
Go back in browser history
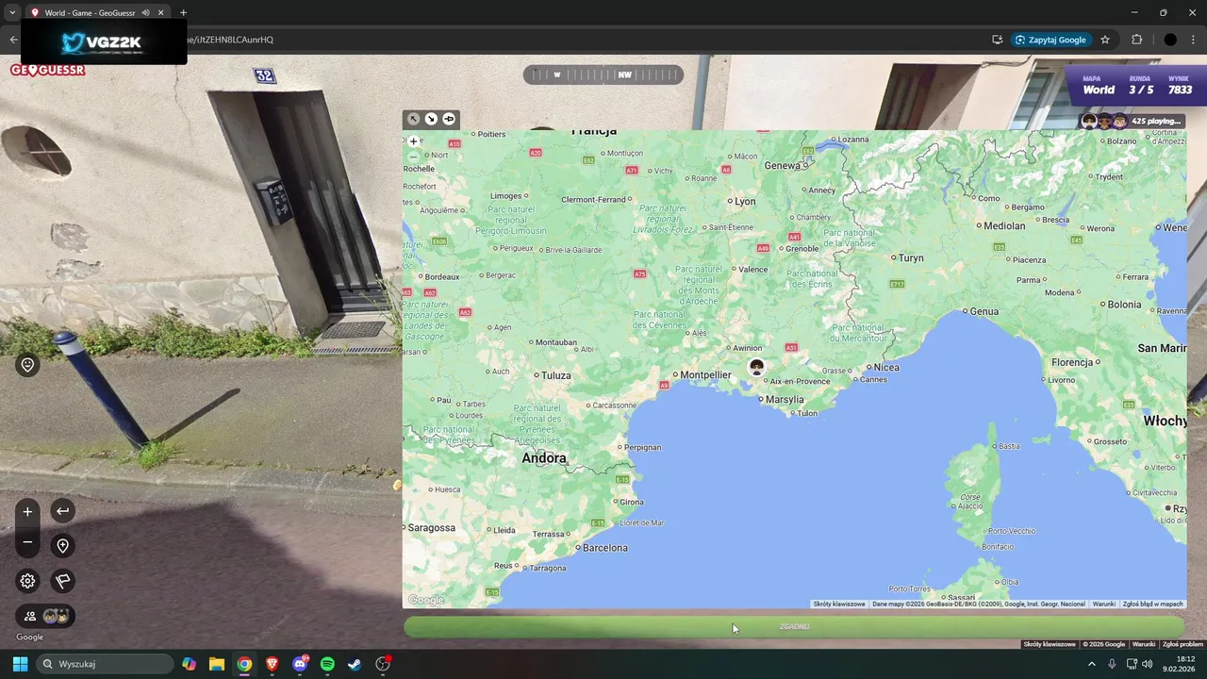pos(13,40)
